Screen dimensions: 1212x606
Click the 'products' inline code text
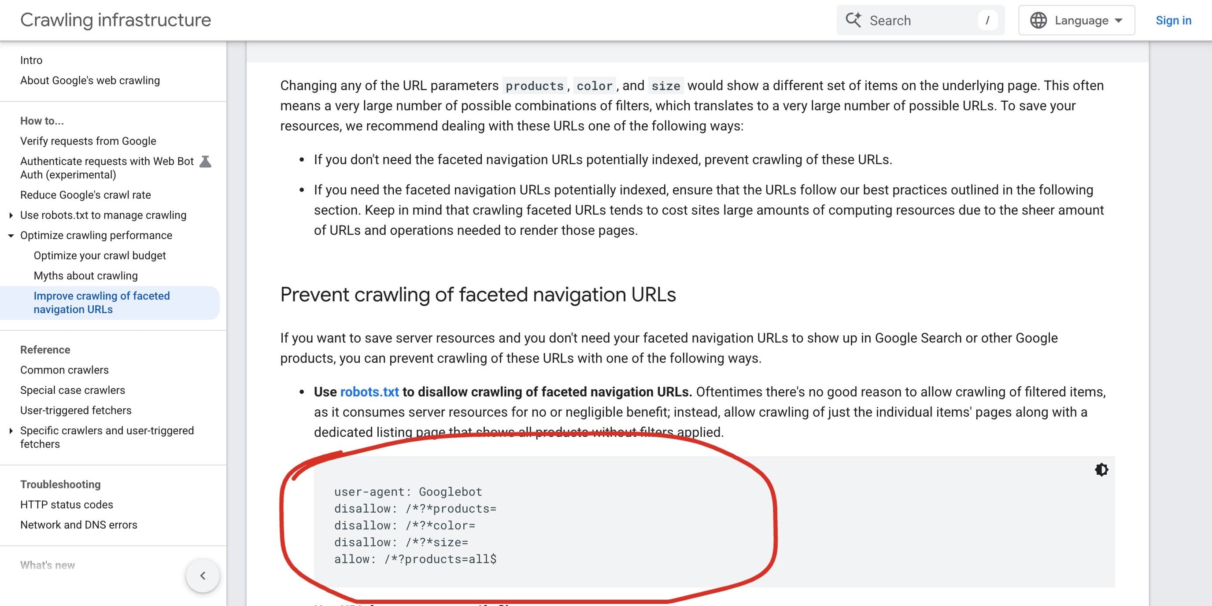[535, 85]
